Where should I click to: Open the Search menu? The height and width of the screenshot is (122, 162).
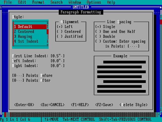[x=57, y=2]
